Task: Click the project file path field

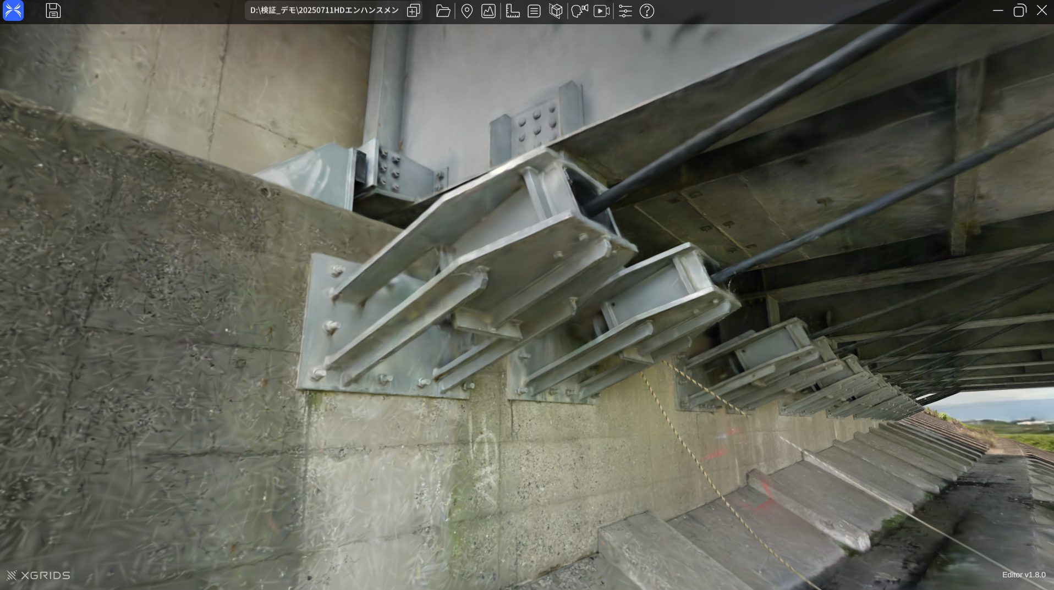Action: [x=324, y=10]
